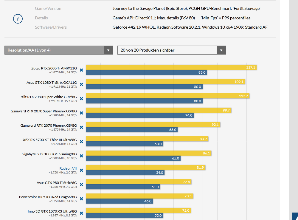Click the Game/Version label
The width and height of the screenshot is (298, 220).
click(48, 8)
